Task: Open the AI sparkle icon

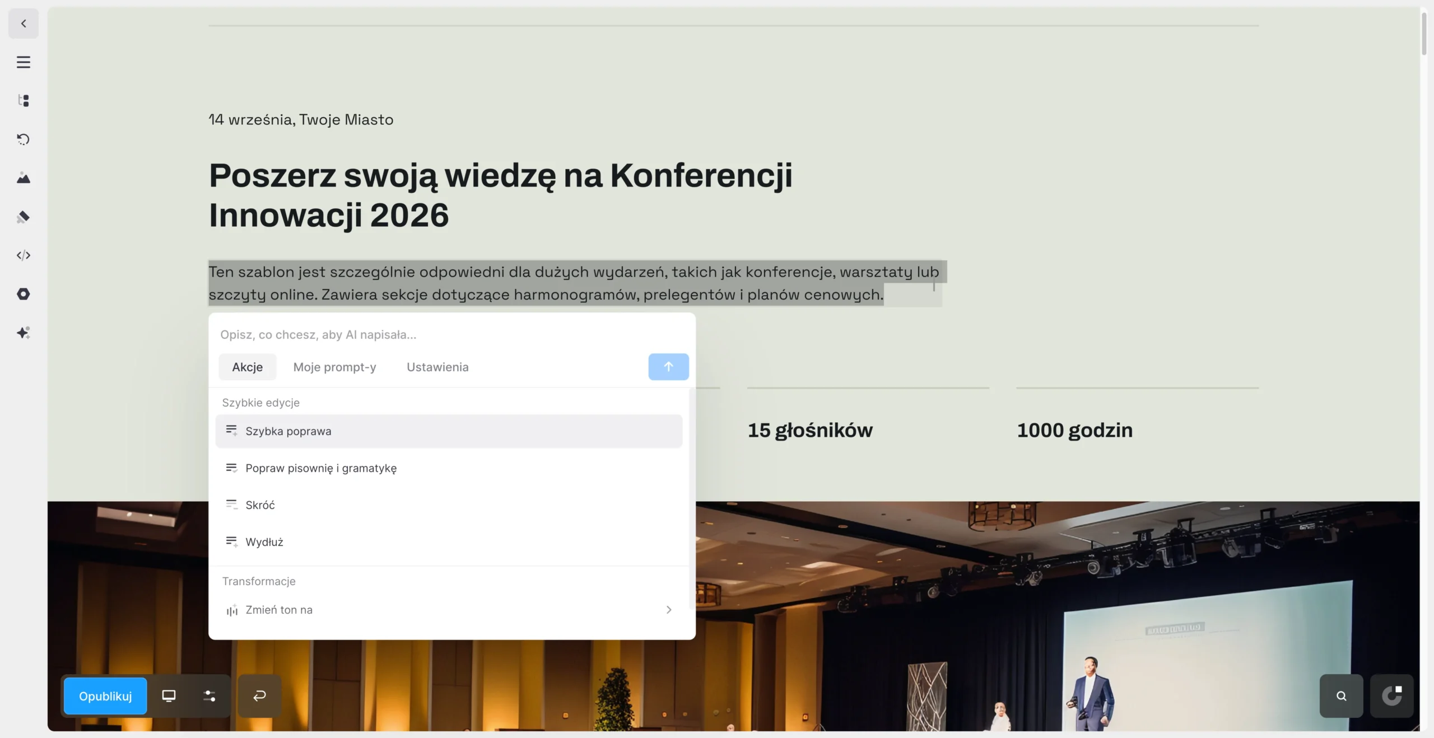Action: coord(24,333)
